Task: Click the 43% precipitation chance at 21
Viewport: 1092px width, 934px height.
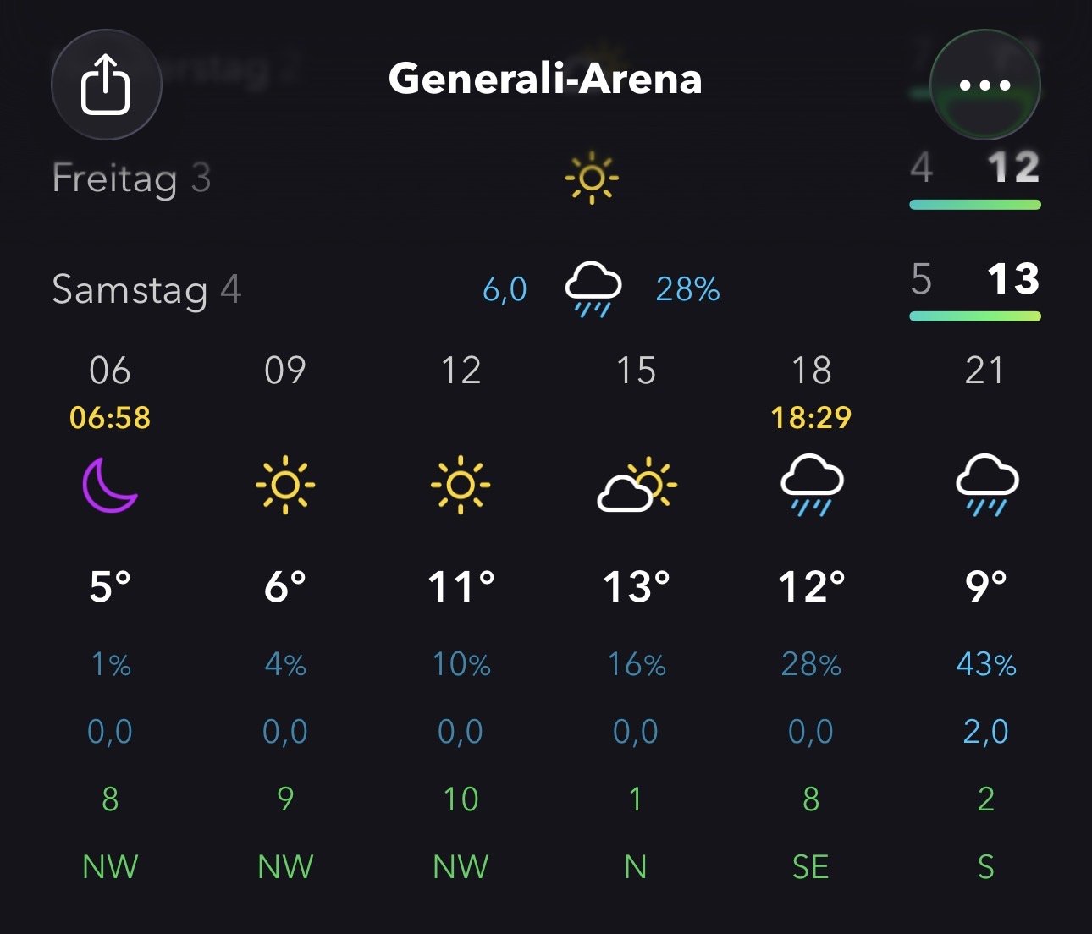Action: click(x=986, y=664)
